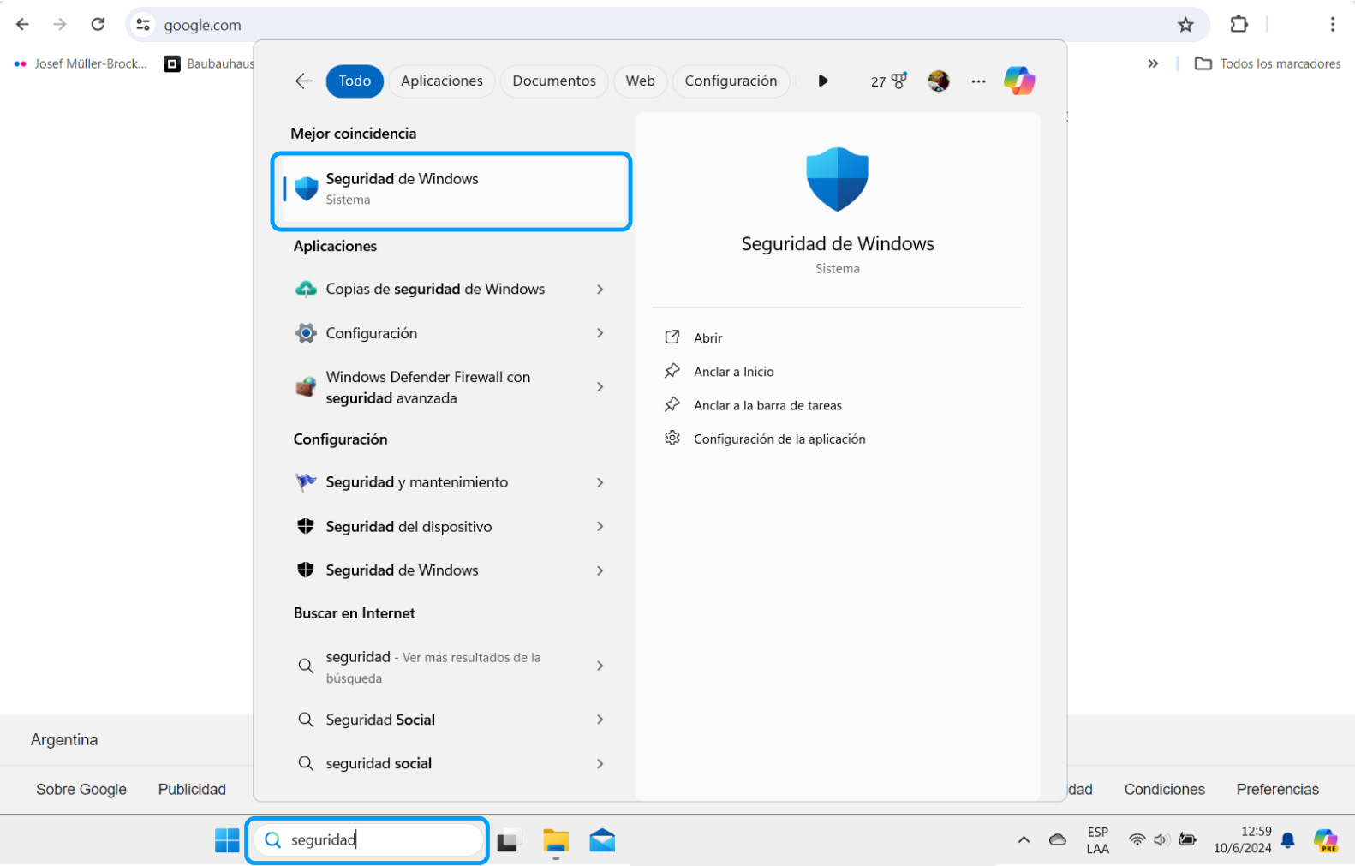Open the Chrome extensions puzzle icon
1355x866 pixels.
click(x=1239, y=25)
